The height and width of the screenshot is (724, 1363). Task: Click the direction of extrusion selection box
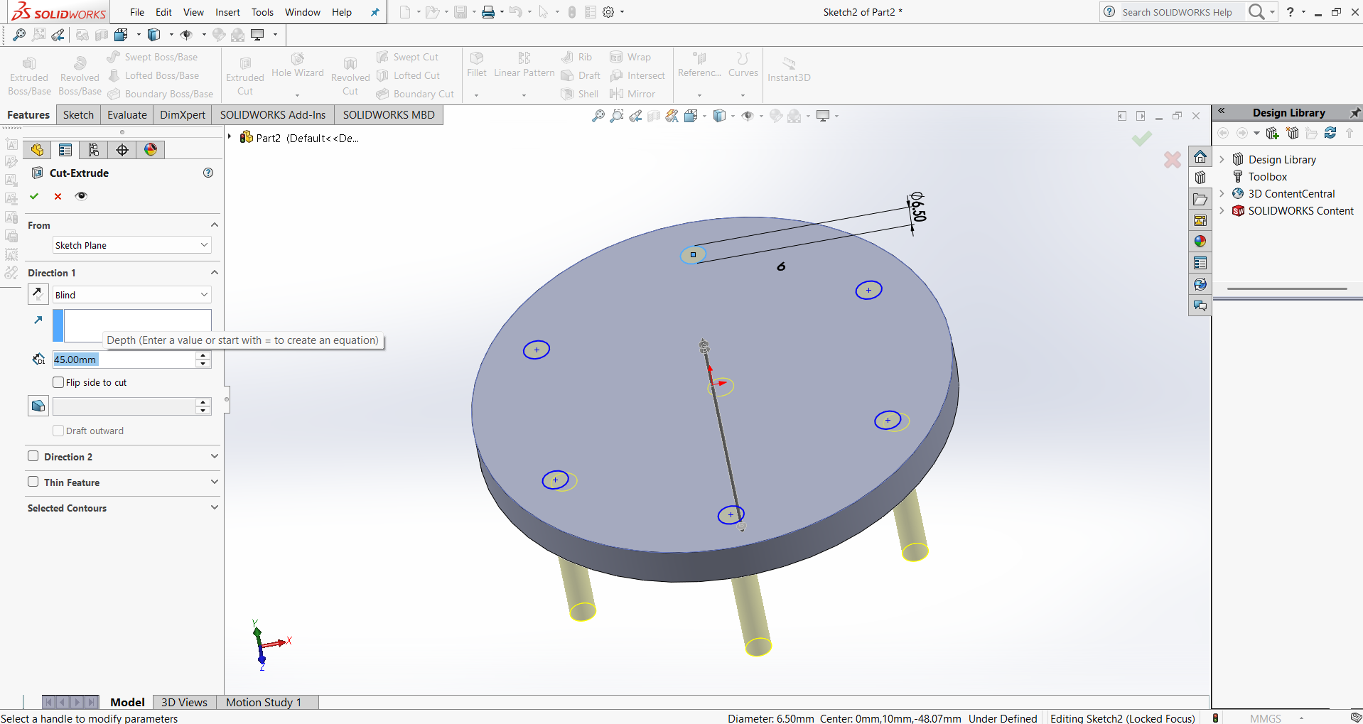[132, 325]
